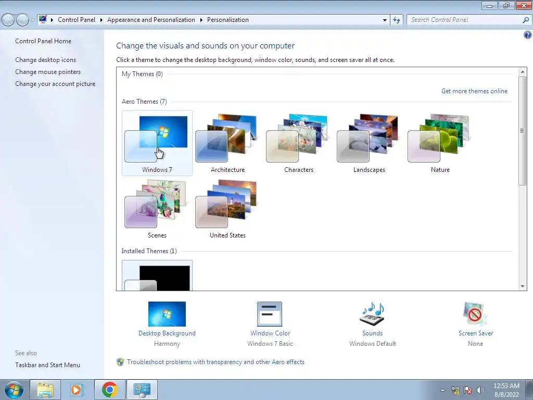The height and width of the screenshot is (400, 533).
Task: Click Control Panel breadcrumb
Action: 77,20
